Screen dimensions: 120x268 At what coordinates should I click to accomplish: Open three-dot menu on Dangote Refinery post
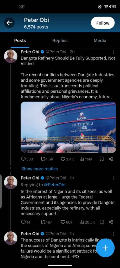(x=113, y=52)
